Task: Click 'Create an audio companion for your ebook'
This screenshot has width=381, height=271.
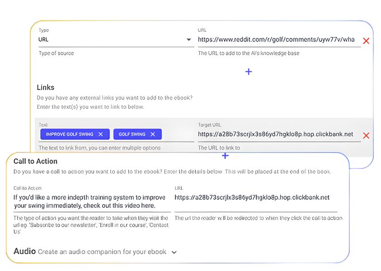Action: click(102, 252)
